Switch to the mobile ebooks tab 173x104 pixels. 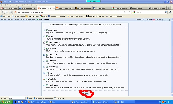point(138,8)
